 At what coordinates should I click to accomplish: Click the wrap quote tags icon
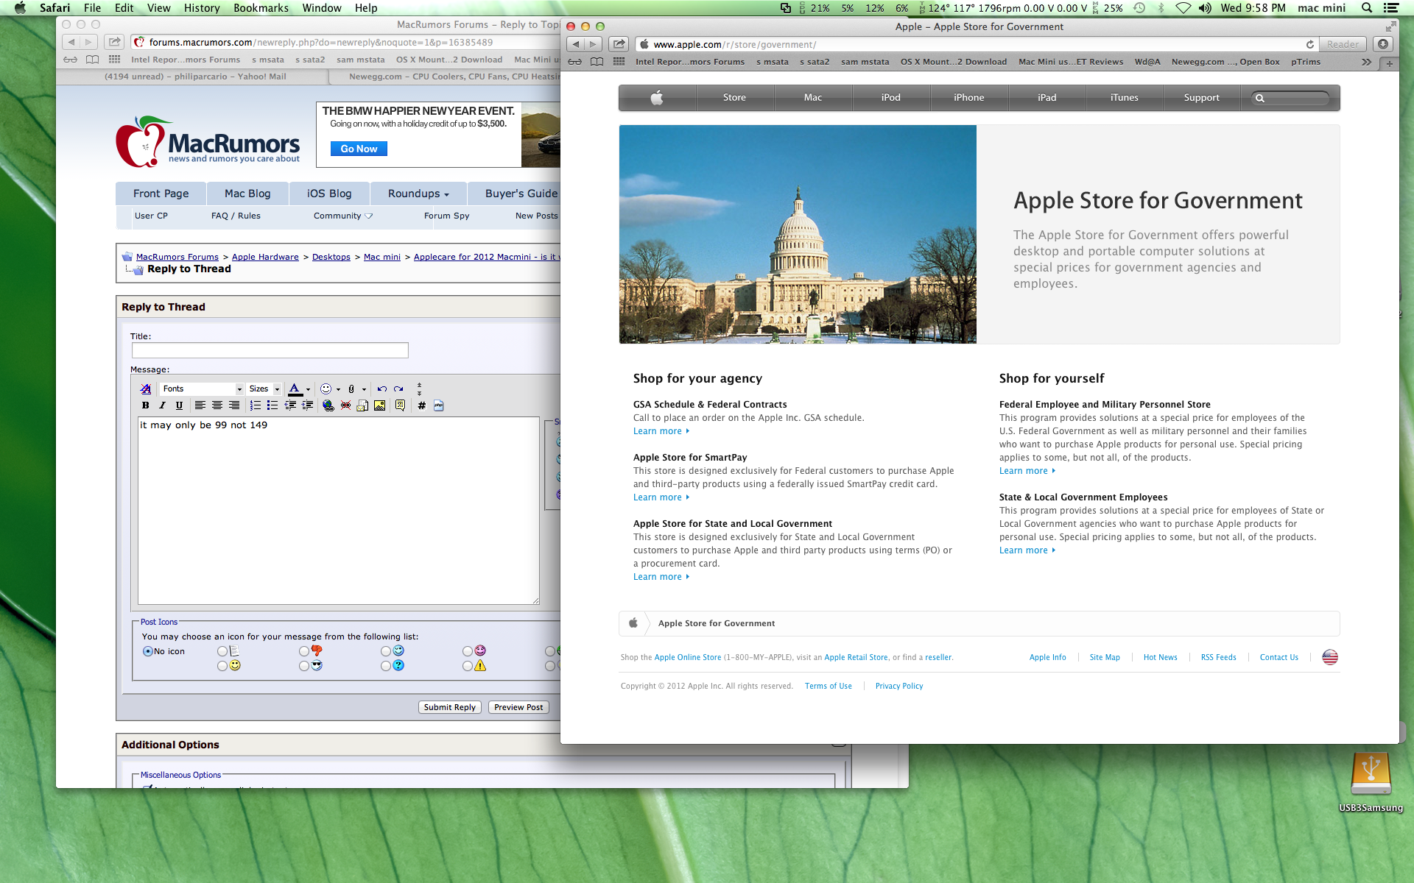pyautogui.click(x=400, y=405)
